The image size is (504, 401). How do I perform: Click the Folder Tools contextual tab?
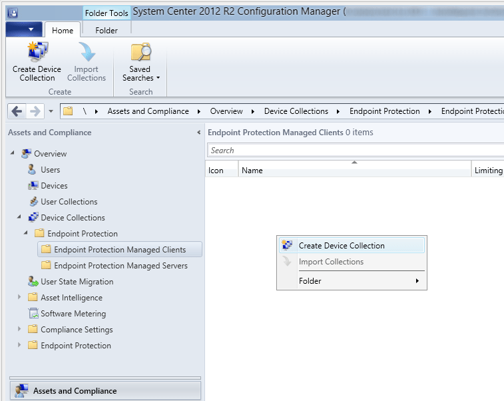pos(107,13)
